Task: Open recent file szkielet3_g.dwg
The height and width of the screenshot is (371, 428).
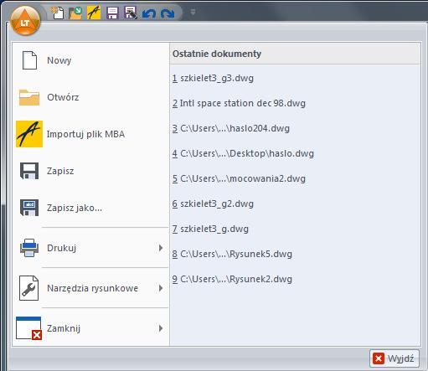Action: click(x=210, y=229)
